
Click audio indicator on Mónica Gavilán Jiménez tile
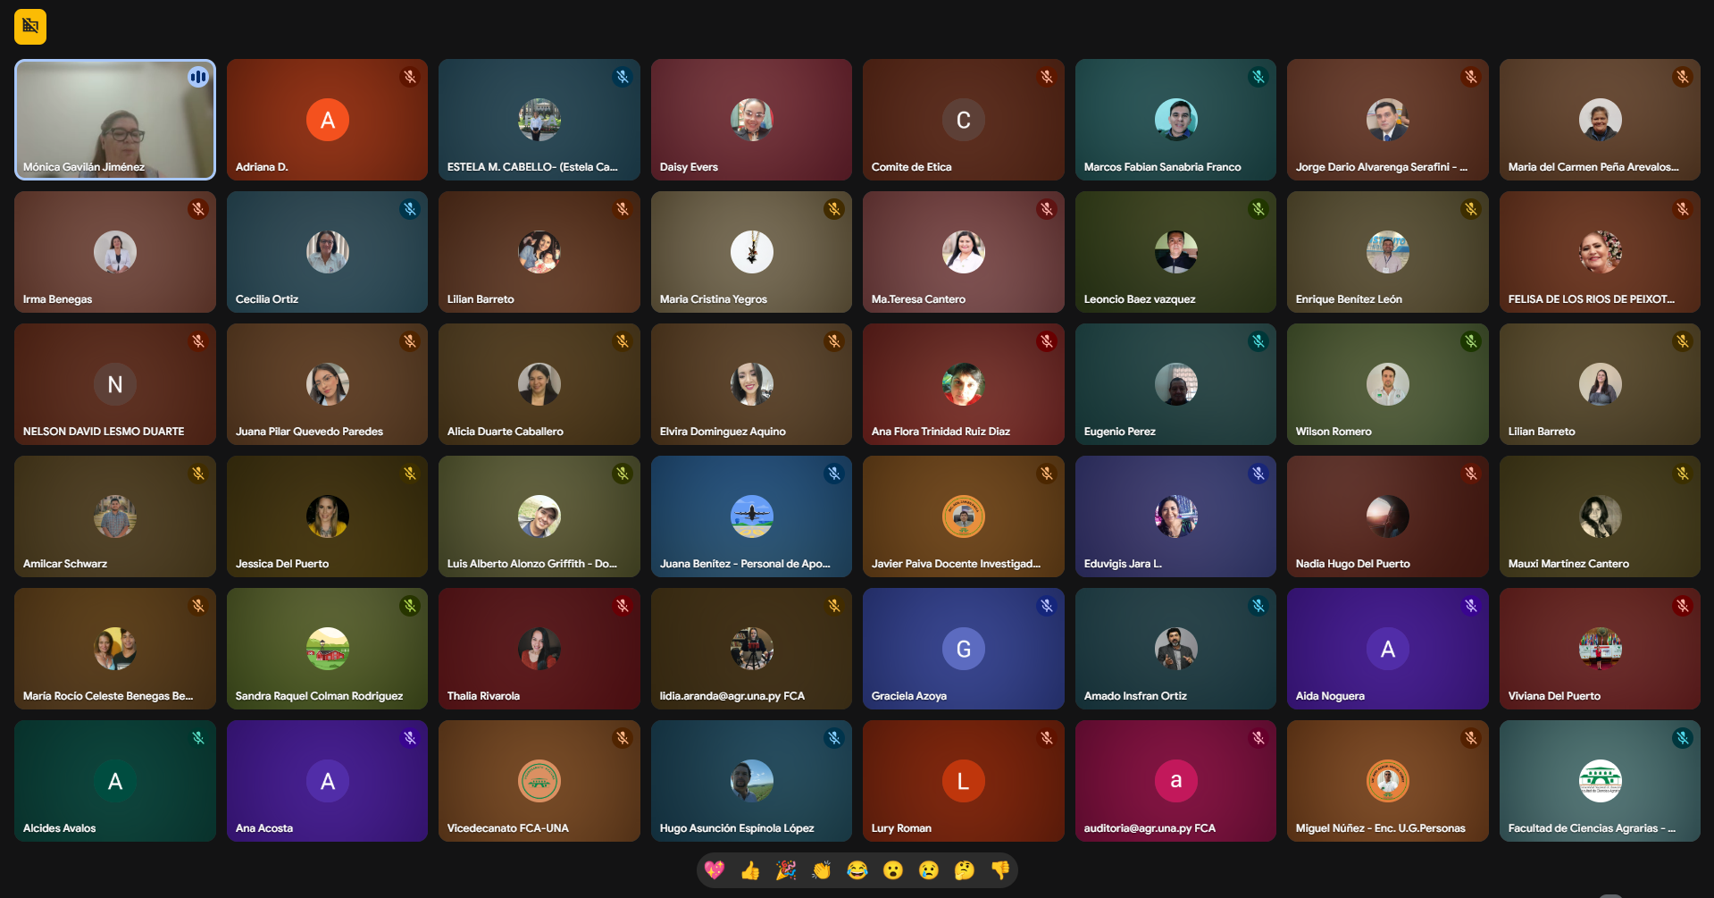pos(197,77)
